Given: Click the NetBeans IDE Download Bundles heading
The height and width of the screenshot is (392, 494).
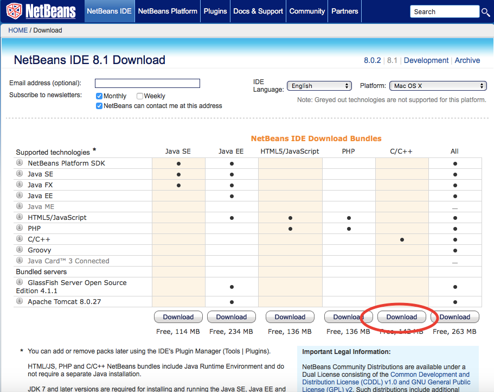Looking at the screenshot, I should click(316, 138).
